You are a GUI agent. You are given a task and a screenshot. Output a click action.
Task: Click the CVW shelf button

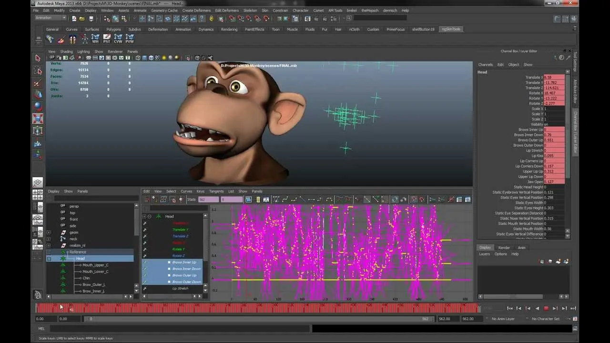pos(118,39)
